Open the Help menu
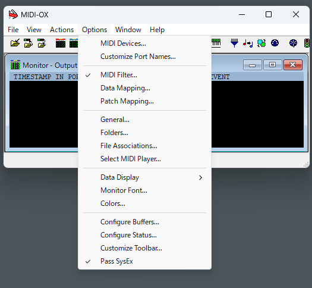Image resolution: width=312 pixels, height=288 pixels. pyautogui.click(x=157, y=30)
